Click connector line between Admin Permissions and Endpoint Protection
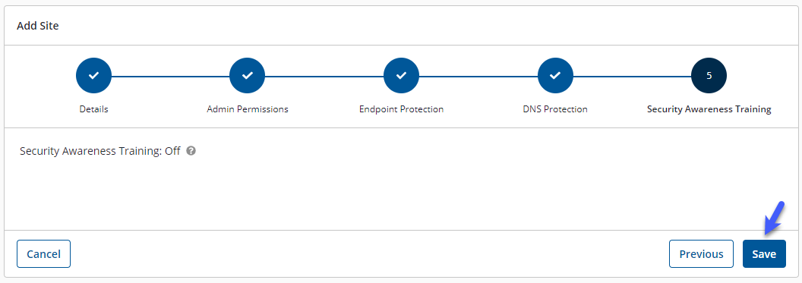The height and width of the screenshot is (283, 802). coord(325,76)
